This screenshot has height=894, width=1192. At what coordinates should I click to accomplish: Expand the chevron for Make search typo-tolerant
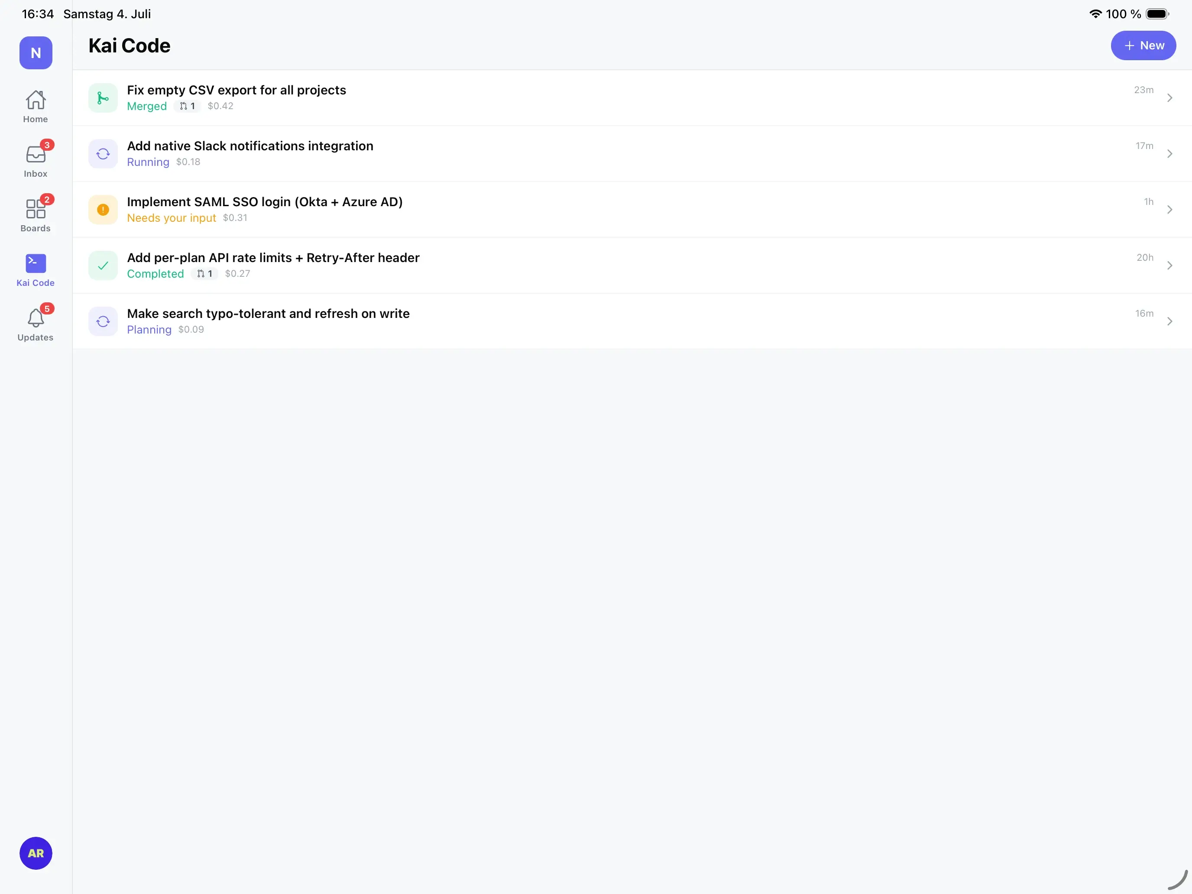click(1169, 322)
